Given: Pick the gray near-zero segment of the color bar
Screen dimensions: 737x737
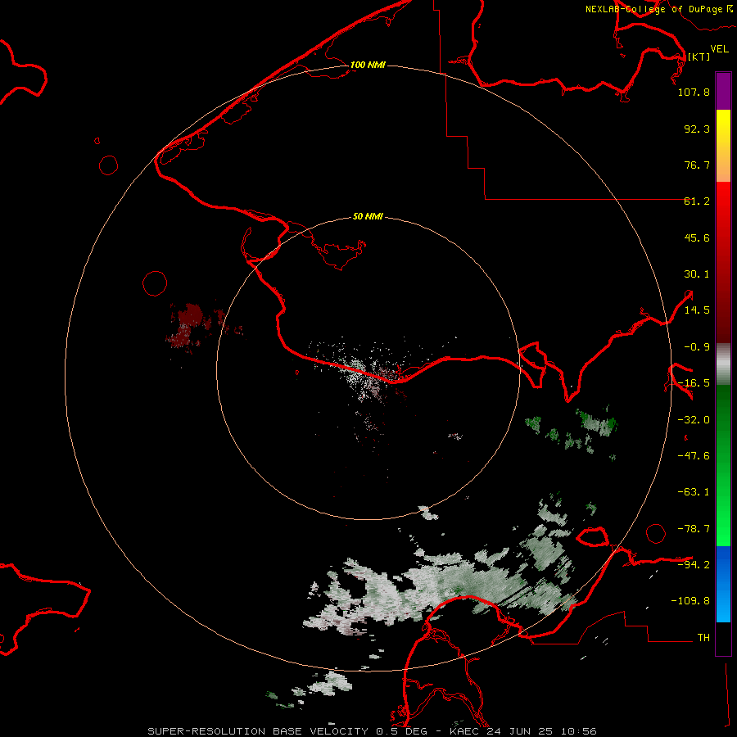Looking at the screenshot, I should click(723, 364).
